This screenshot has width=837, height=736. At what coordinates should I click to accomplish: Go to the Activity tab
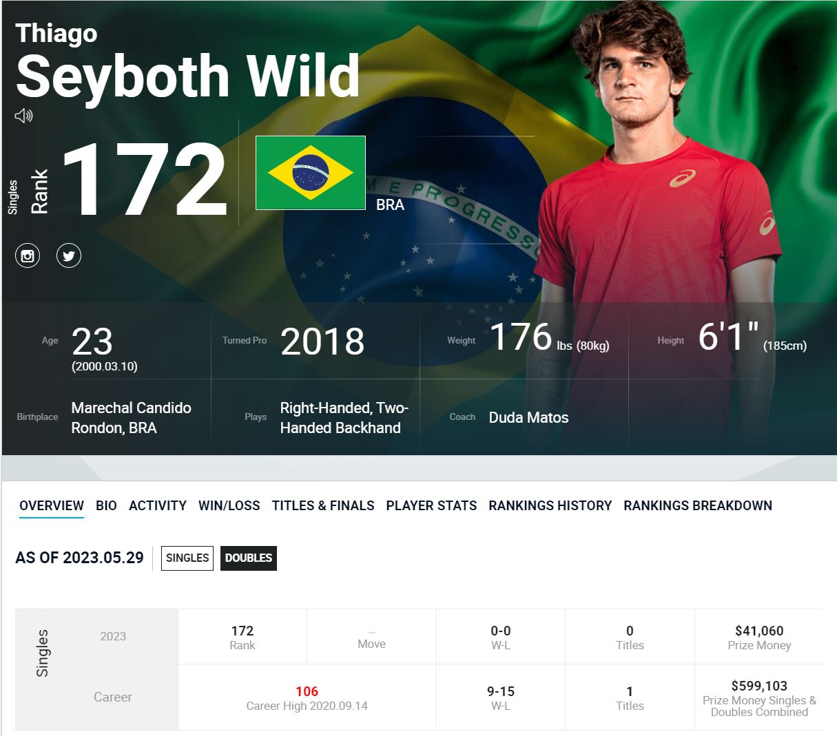pyautogui.click(x=158, y=505)
